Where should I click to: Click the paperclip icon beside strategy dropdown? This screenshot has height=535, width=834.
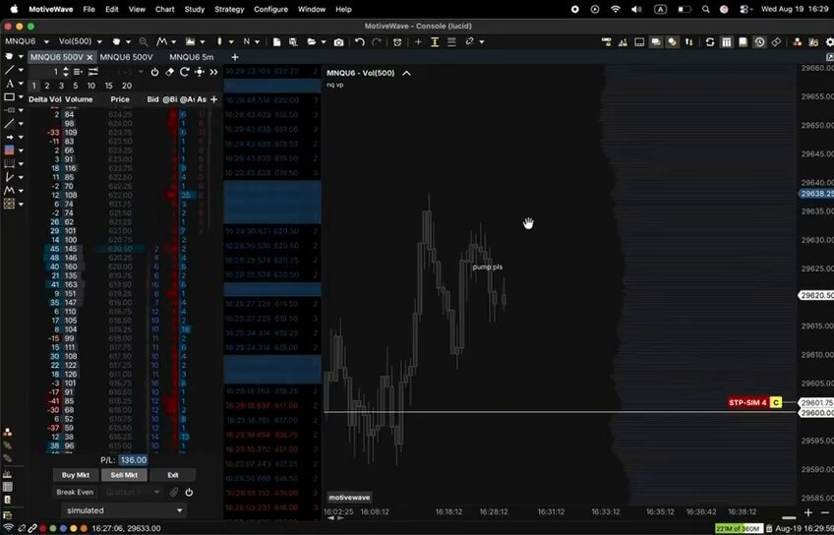click(173, 493)
